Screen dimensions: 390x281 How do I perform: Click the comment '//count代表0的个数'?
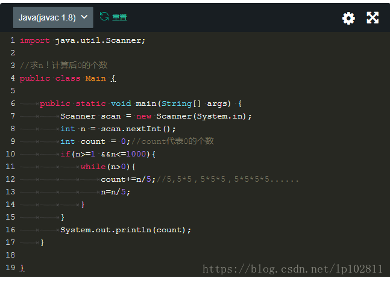pyautogui.click(x=172, y=141)
